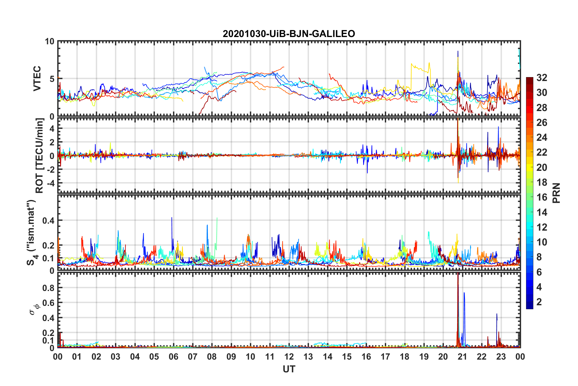Click inside the VTEC plot panel
Image resolution: width=578 pixels, height=386 pixels.
coord(289,79)
